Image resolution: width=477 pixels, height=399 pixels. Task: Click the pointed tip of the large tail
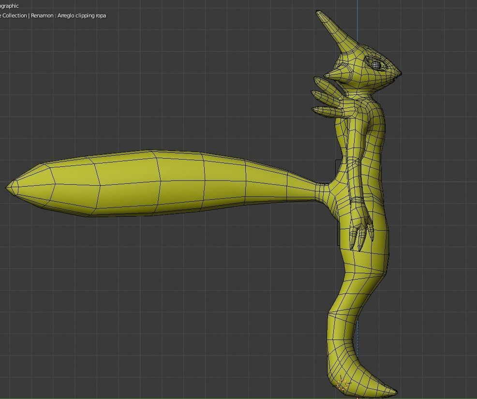tap(8, 187)
